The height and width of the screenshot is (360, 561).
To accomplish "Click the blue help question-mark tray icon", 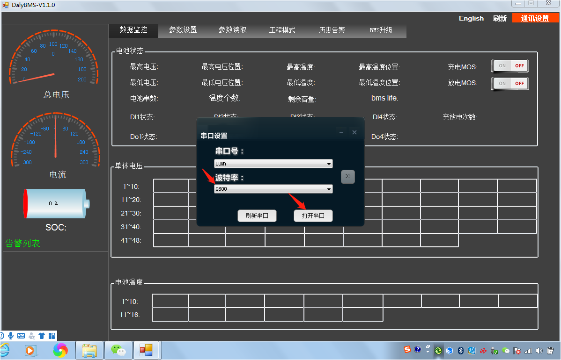I will click(x=418, y=349).
